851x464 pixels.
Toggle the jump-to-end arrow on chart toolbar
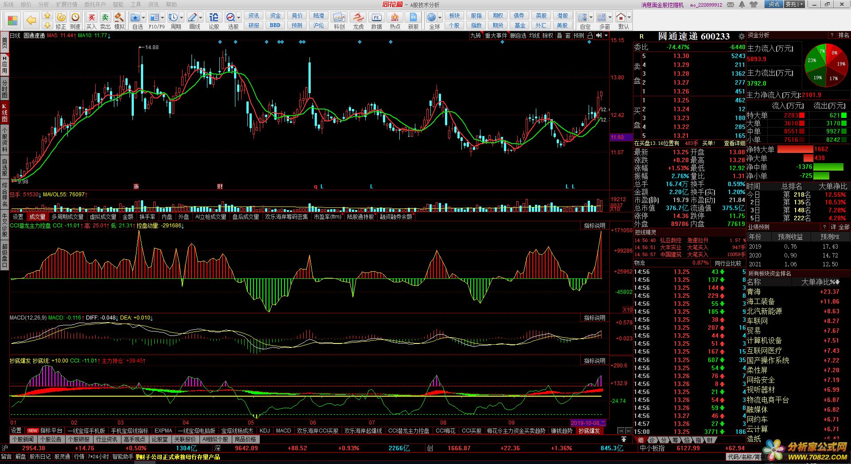(599, 35)
